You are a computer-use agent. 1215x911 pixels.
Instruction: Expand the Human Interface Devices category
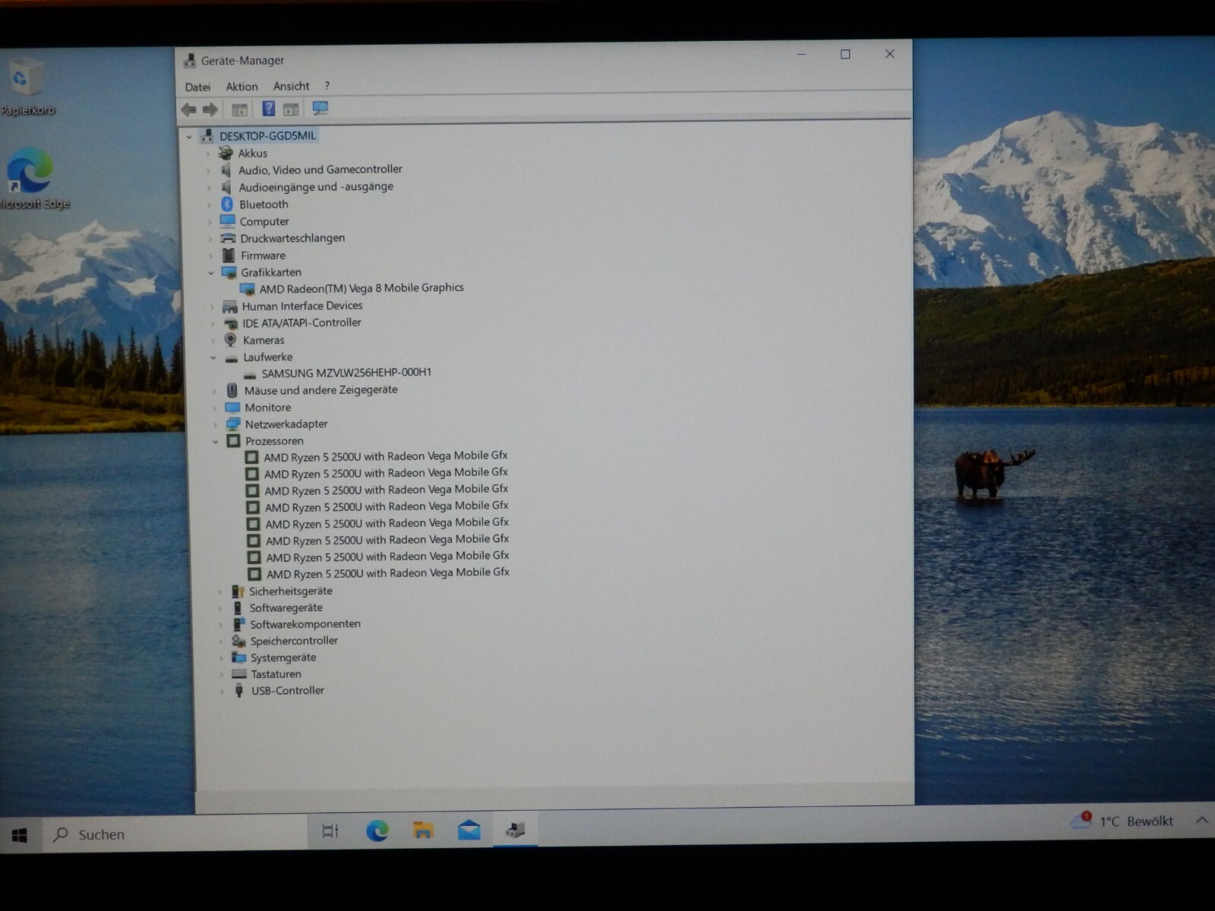pos(212,307)
